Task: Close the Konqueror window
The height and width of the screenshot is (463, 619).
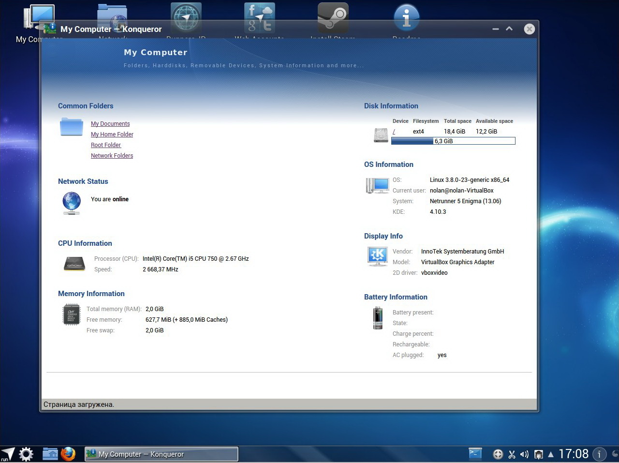Action: (x=530, y=29)
